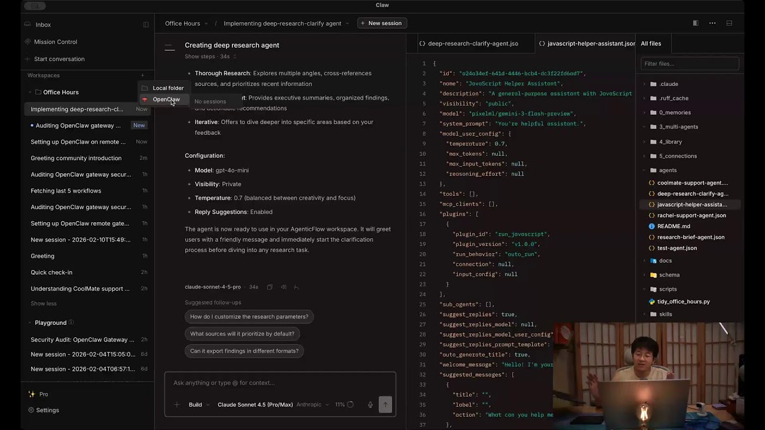765x430 pixels.
Task: Send message with arrow button
Action: tap(385, 404)
